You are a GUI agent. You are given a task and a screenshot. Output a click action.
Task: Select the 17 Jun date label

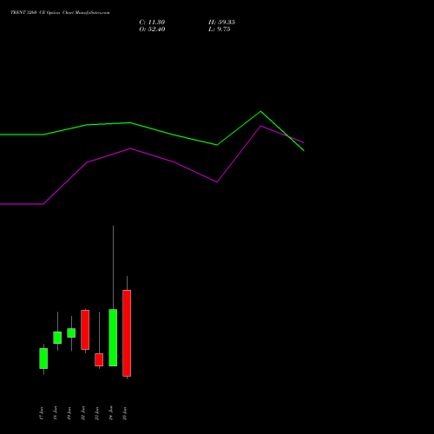(42, 413)
